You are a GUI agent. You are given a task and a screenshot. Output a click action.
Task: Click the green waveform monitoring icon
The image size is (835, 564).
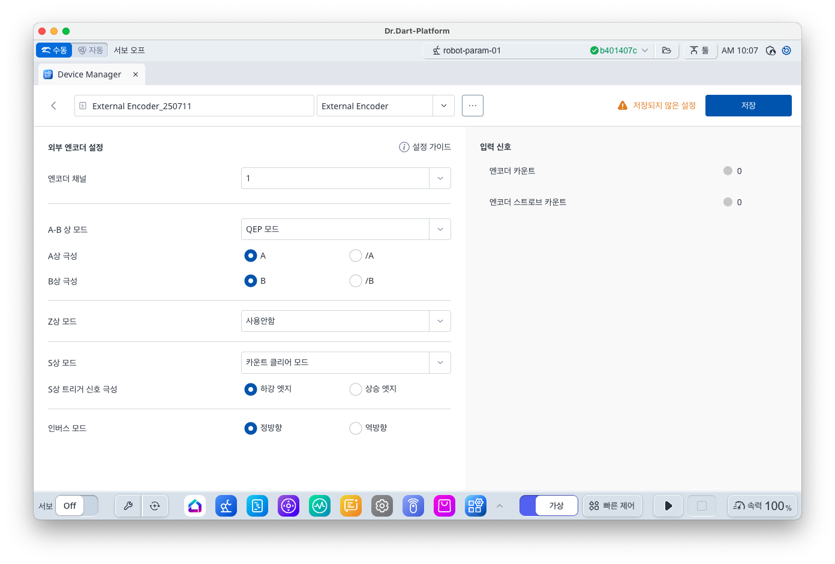click(320, 506)
